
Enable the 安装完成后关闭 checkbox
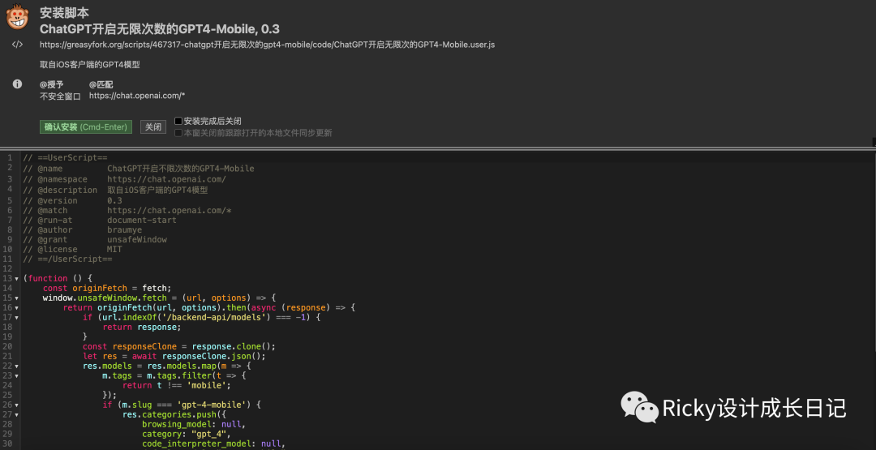(x=178, y=121)
